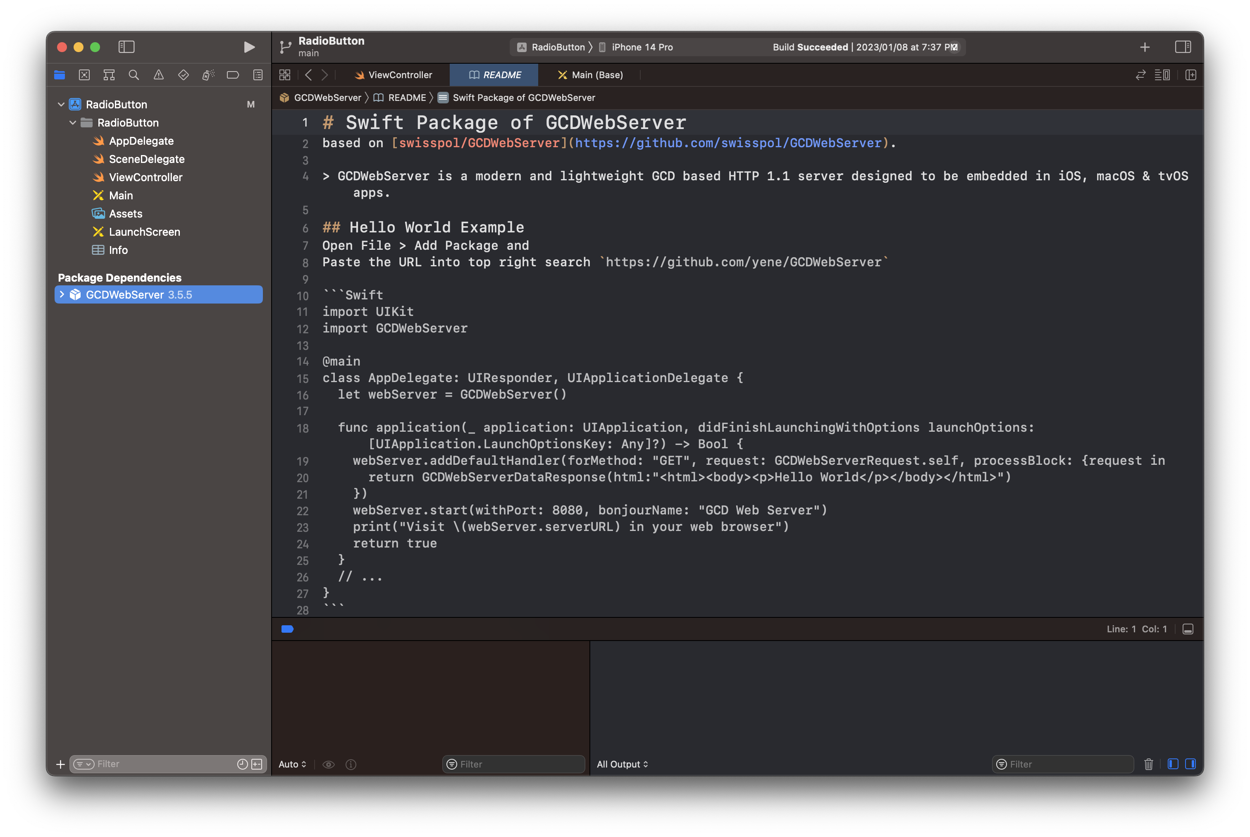Switch to Main (Base) tab
1250x837 pixels.
(590, 75)
